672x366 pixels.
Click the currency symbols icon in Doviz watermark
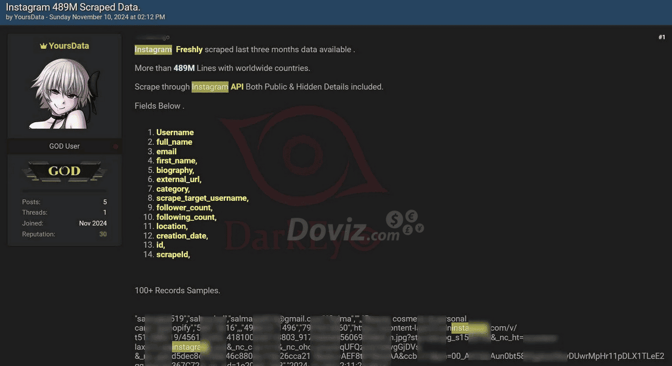(x=405, y=223)
